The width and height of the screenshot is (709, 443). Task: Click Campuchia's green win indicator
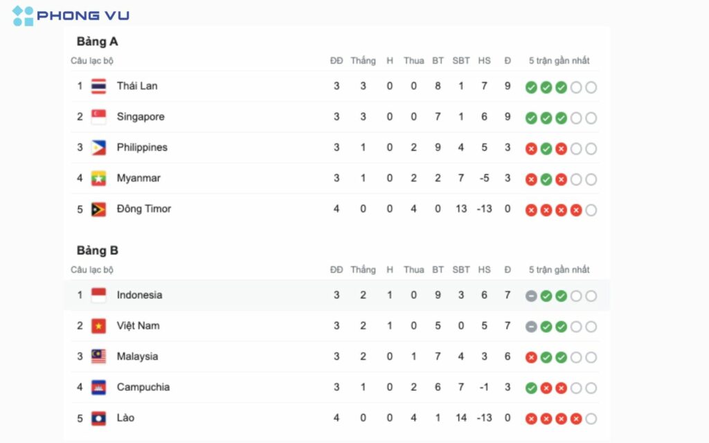pyautogui.click(x=531, y=388)
